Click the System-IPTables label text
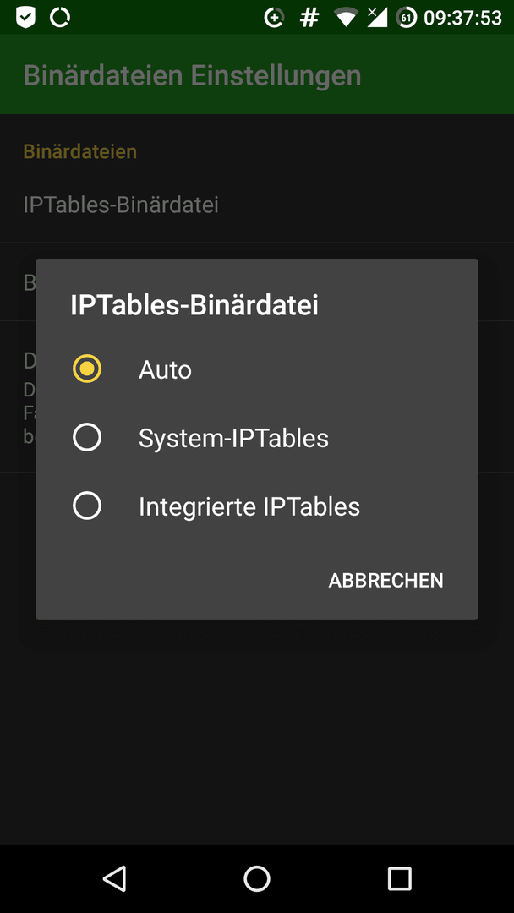Viewport: 514px width, 913px height. [233, 438]
